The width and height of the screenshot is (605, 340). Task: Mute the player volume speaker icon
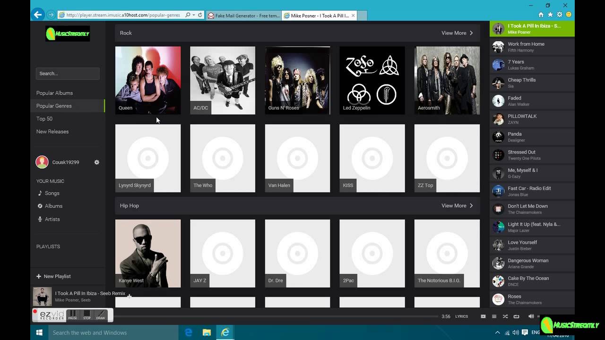click(x=531, y=316)
